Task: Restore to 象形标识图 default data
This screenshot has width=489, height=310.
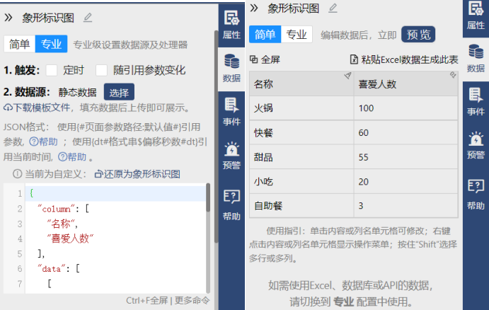Action: (x=137, y=174)
